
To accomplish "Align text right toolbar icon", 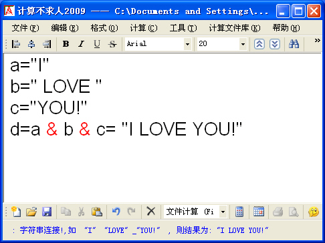I will coord(47,44).
